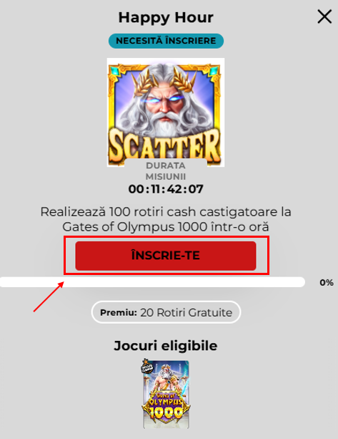The width and height of the screenshot is (338, 439).
Task: Click the mission description about 100 rotiri
Action: 166,219
